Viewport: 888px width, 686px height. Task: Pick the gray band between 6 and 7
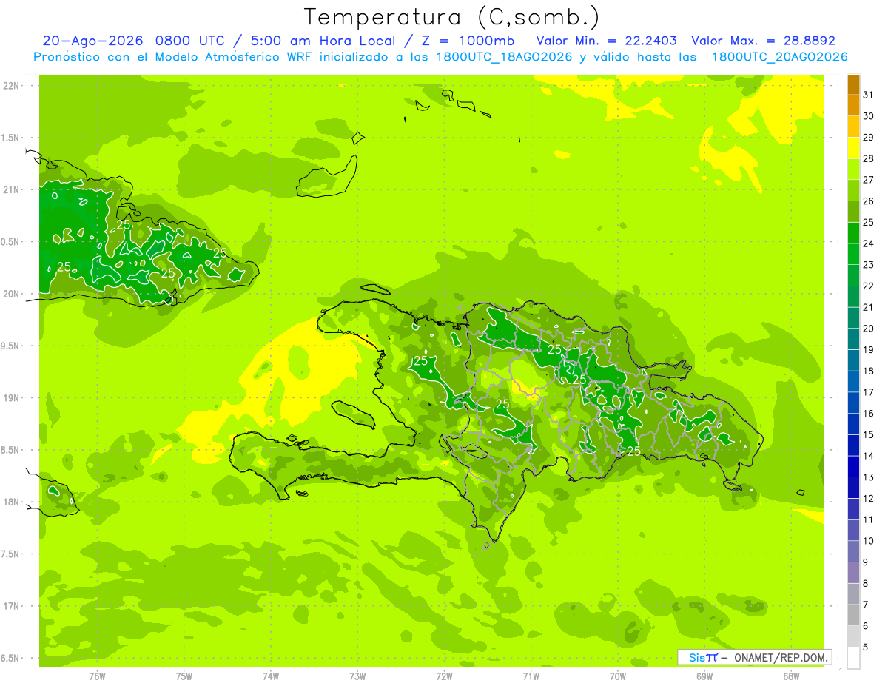(853, 616)
